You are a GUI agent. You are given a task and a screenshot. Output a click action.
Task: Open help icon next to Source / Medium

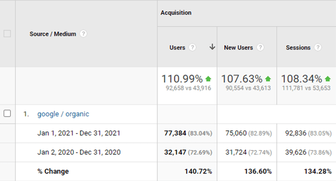(84, 34)
